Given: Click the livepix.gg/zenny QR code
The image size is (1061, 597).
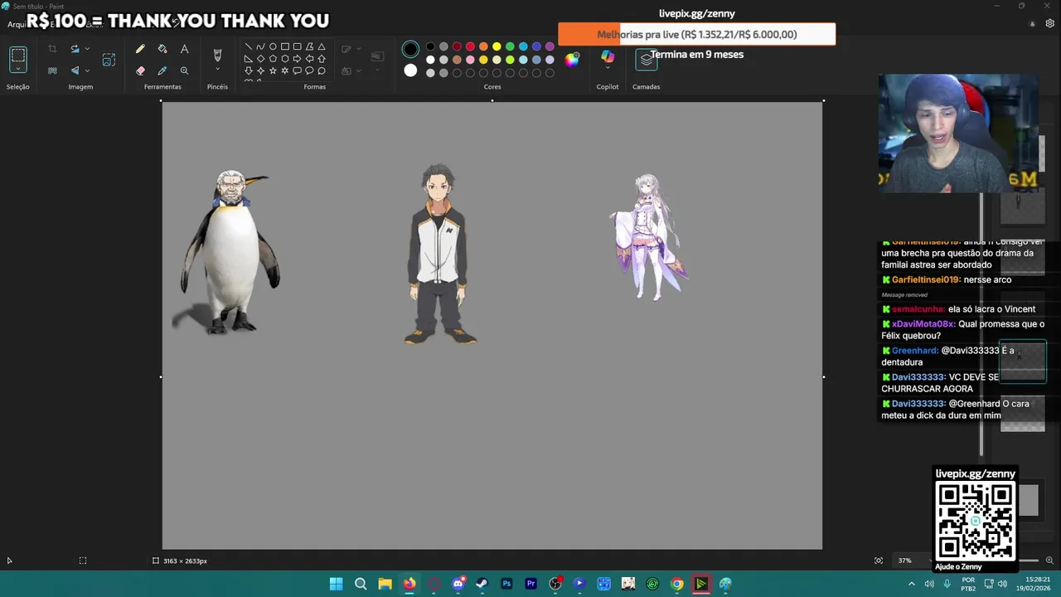Looking at the screenshot, I should pos(976,521).
